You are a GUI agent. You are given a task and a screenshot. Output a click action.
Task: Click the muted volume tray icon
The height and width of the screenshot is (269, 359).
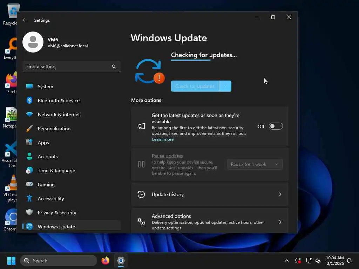318,261
